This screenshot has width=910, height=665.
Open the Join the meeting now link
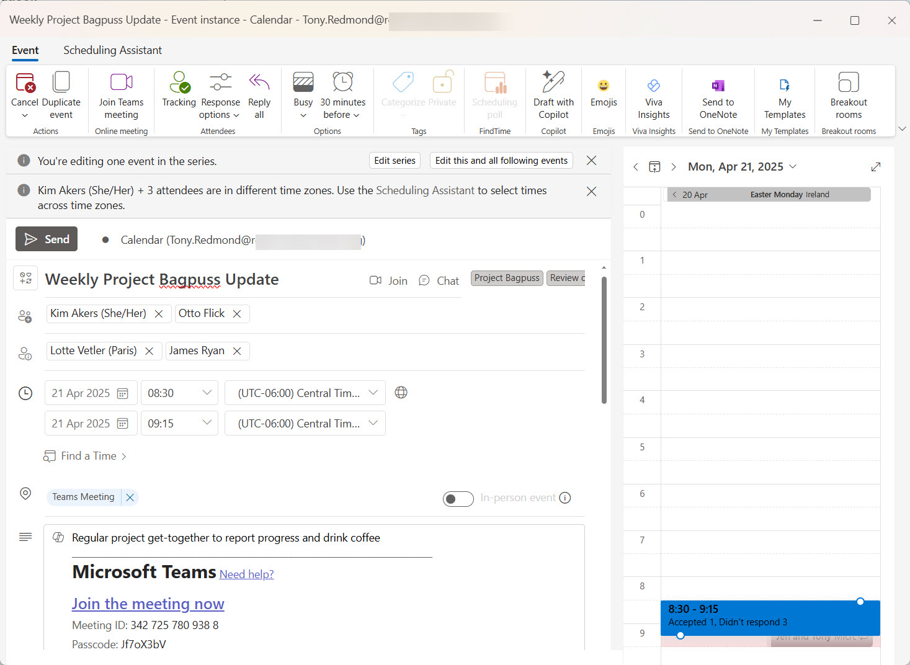(148, 604)
